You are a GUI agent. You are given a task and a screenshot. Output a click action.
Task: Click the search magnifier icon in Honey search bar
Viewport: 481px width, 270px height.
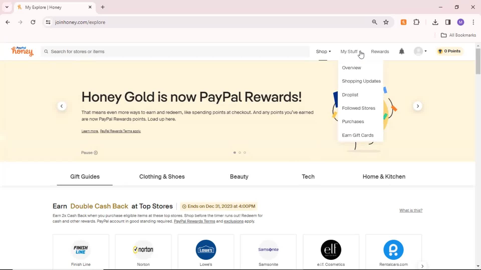point(46,51)
